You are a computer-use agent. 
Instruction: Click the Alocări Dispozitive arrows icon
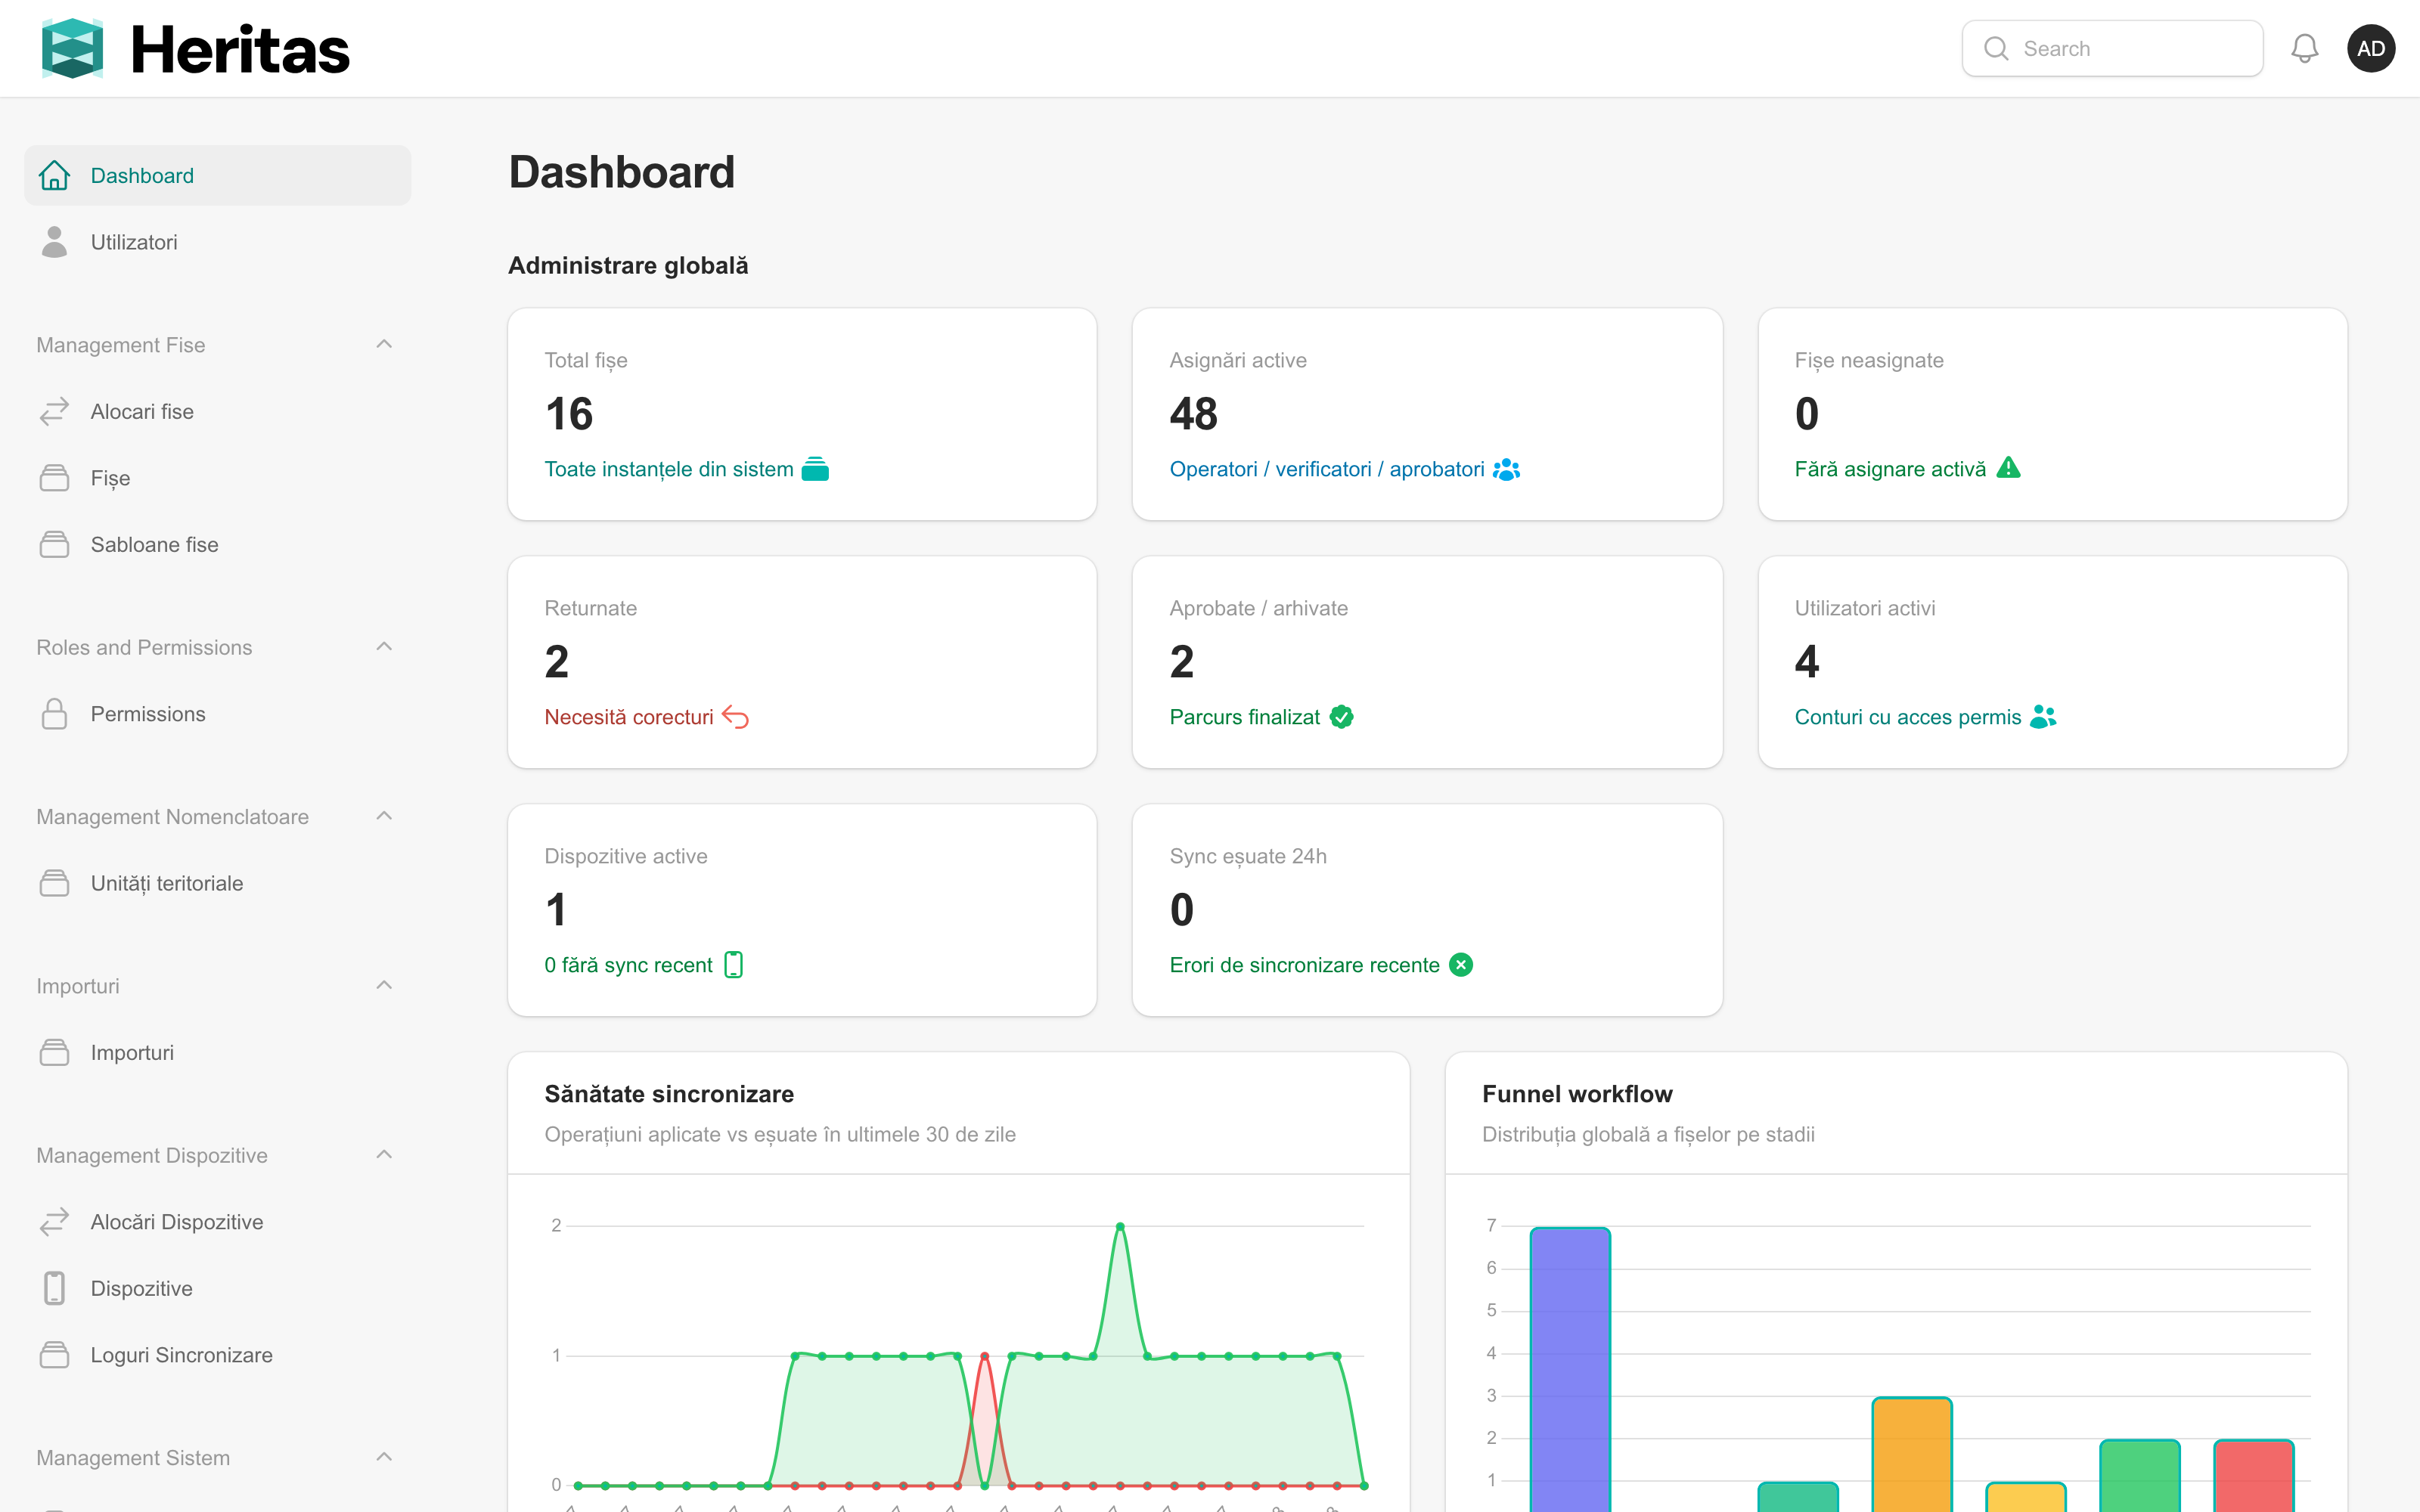[54, 1221]
